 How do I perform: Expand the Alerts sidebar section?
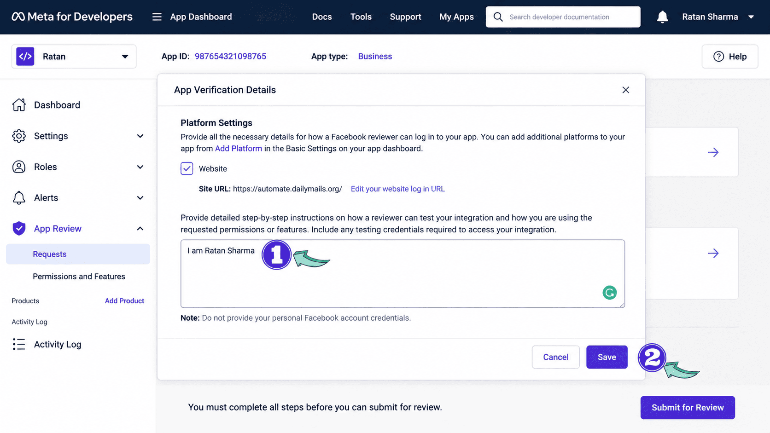coord(140,198)
